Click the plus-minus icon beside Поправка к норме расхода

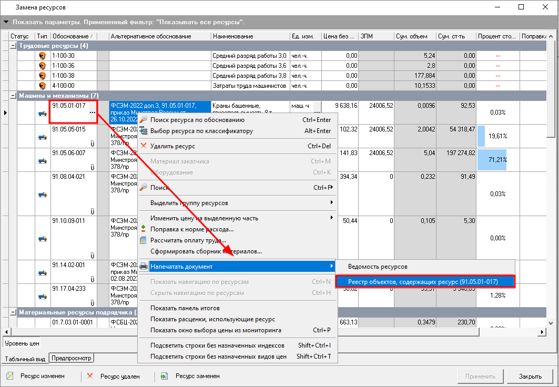[144, 229]
